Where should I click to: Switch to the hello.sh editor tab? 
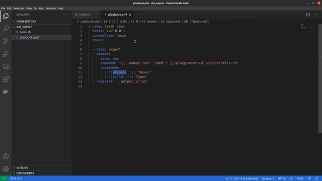point(85,15)
